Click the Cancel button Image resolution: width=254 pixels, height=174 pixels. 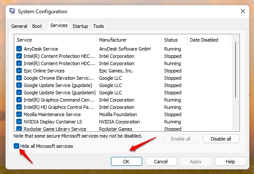(161, 162)
